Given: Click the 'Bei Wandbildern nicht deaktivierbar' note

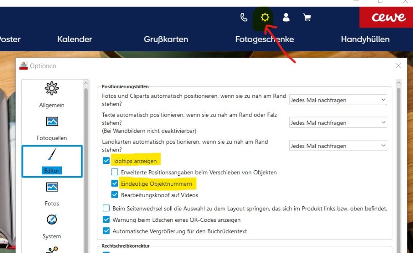Looking at the screenshot, I should [149, 130].
